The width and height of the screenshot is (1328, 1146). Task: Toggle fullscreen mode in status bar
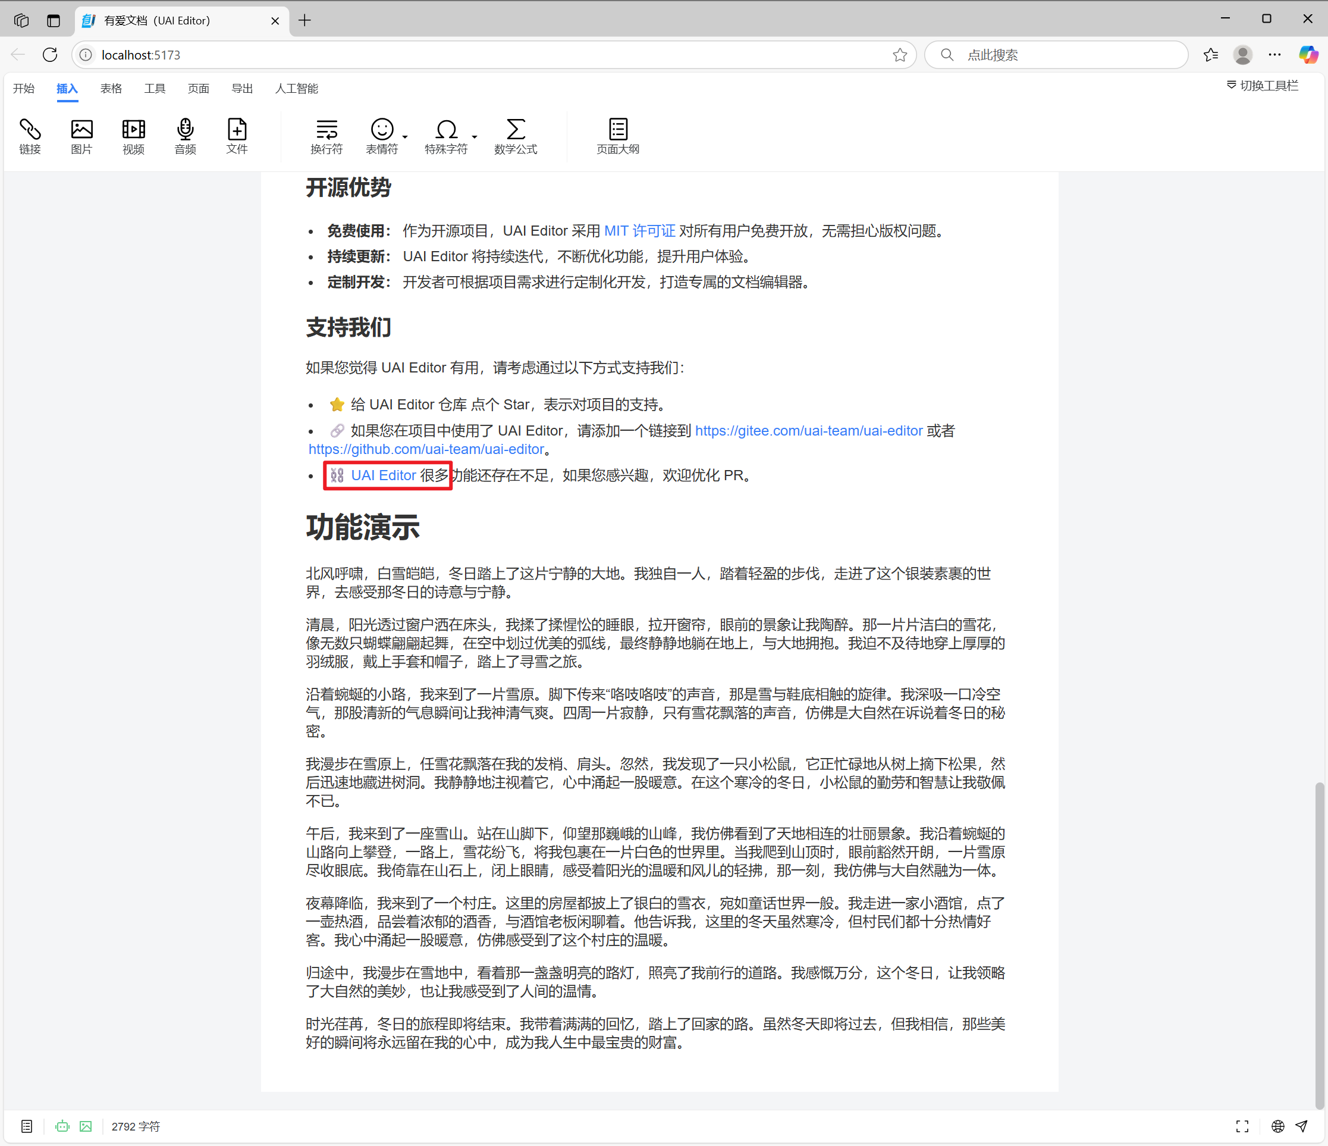(x=1242, y=1126)
